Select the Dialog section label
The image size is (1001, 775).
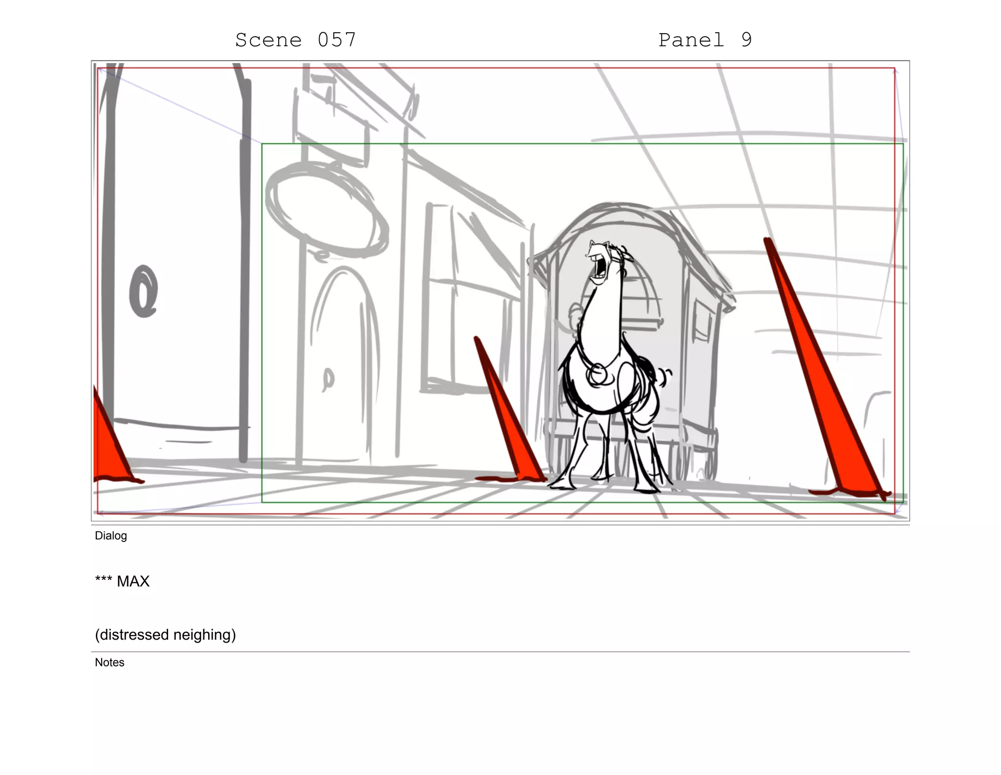pos(111,536)
